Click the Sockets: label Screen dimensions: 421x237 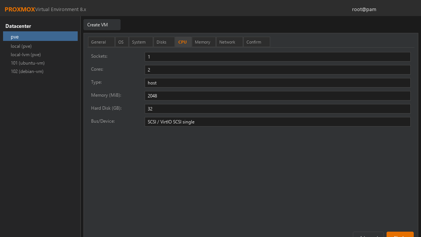pyautogui.click(x=100, y=56)
